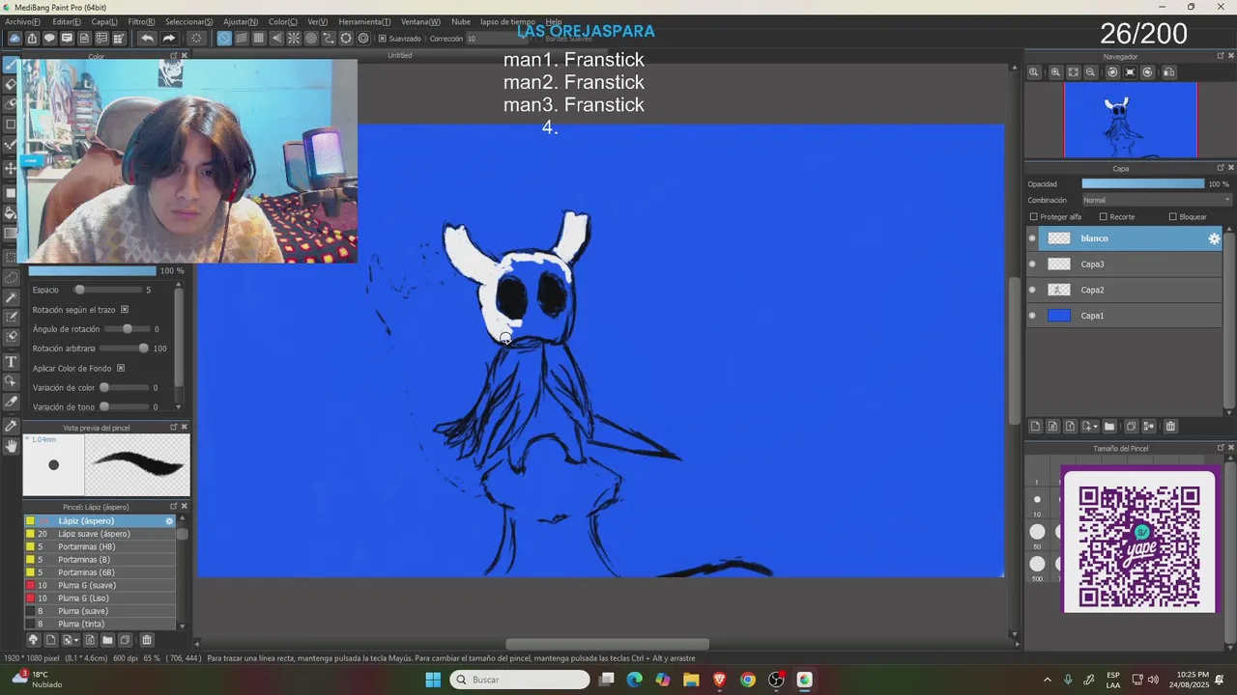
Task: Select the Move tool in left toolbar
Action: click(x=11, y=169)
